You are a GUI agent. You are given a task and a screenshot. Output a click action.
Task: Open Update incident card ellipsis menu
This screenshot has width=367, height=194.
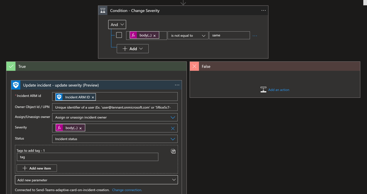(x=177, y=85)
